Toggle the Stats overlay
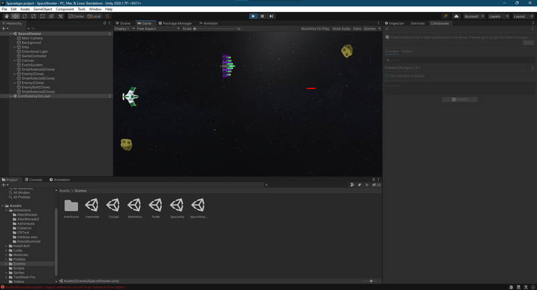The width and height of the screenshot is (537, 290). tap(356, 29)
